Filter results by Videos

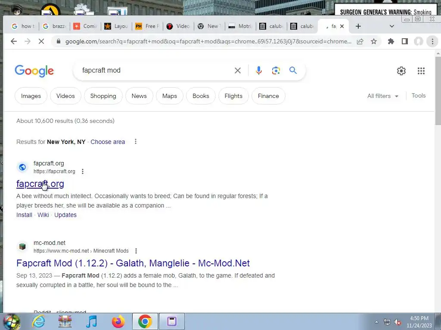pyautogui.click(x=65, y=96)
